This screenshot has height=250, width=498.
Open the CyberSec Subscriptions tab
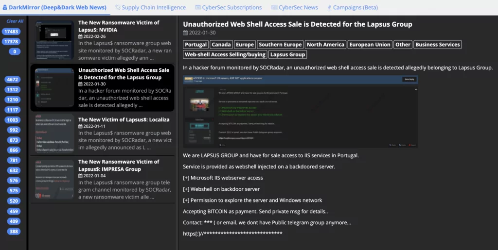pos(229,7)
